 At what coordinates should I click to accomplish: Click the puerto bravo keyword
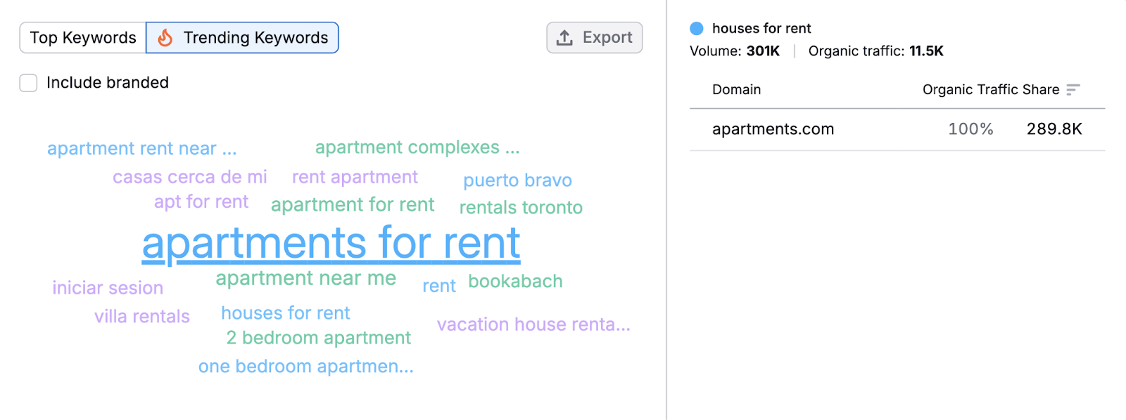(x=517, y=180)
